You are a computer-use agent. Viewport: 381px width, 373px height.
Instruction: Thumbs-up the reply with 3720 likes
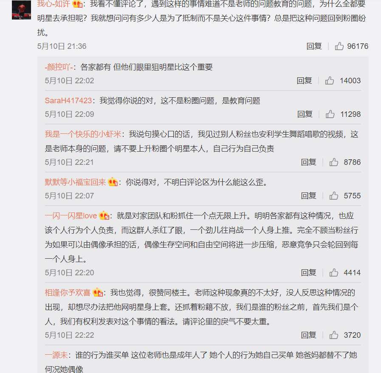coord(333,335)
